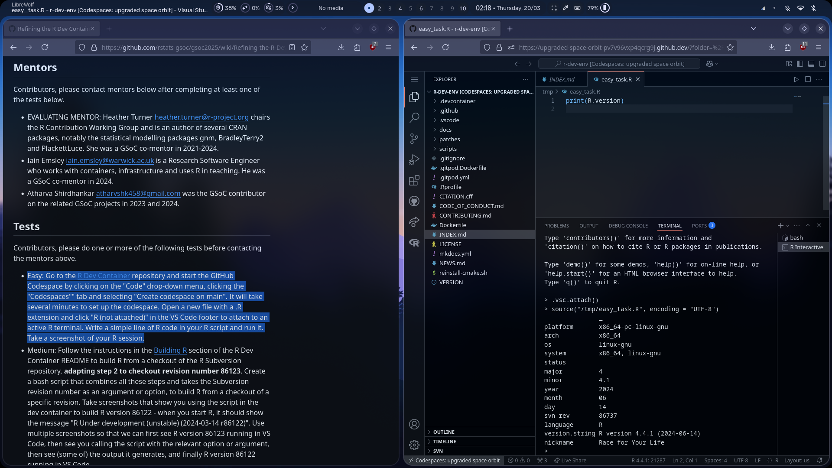Expand the SVN section
The height and width of the screenshot is (468, 832).
tap(480, 451)
